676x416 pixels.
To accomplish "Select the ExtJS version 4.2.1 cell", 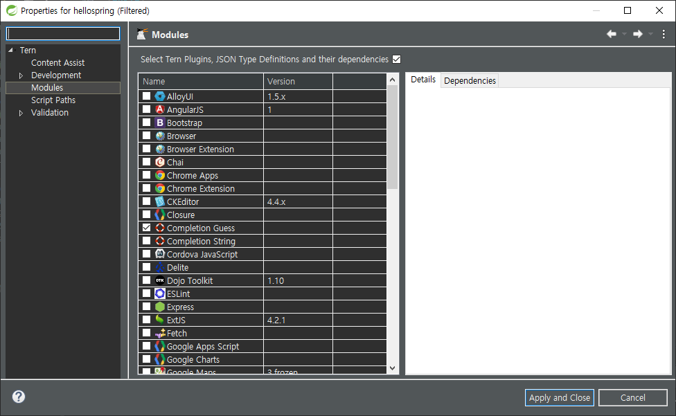I will point(298,320).
